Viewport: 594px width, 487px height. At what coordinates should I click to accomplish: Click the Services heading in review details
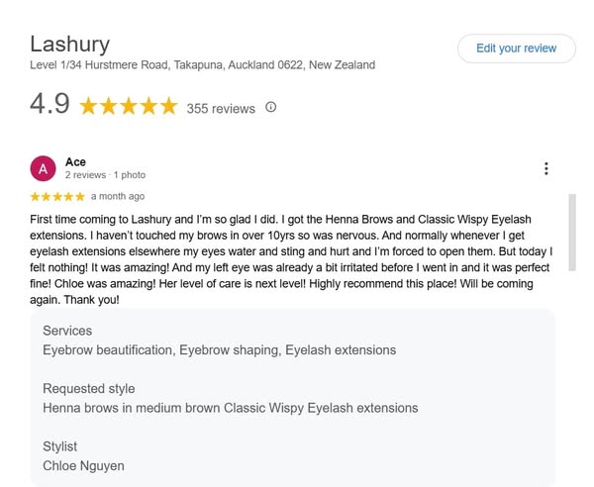click(x=67, y=331)
